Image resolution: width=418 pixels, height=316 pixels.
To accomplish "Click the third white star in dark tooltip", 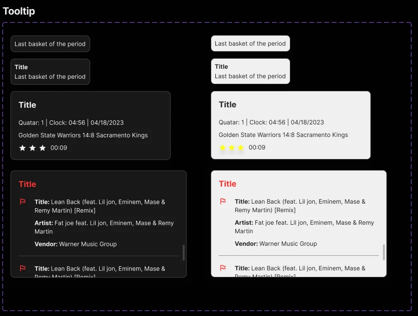I will pyautogui.click(x=43, y=147).
